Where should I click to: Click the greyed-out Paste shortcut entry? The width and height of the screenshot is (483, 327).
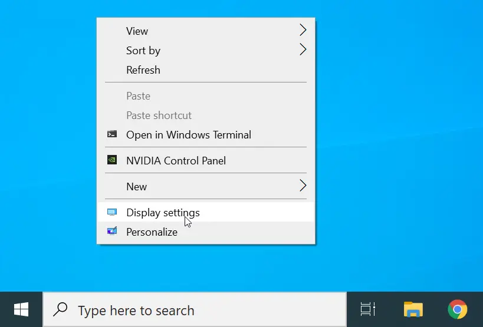(159, 115)
